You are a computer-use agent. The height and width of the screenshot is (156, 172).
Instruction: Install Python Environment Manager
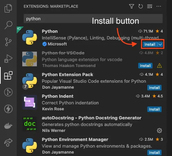tap(154, 153)
